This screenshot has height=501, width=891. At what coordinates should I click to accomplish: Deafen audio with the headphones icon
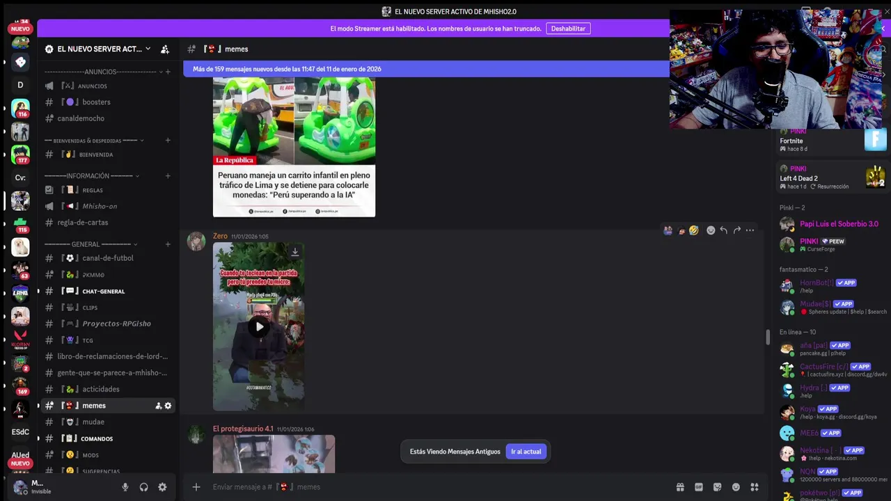click(x=143, y=487)
